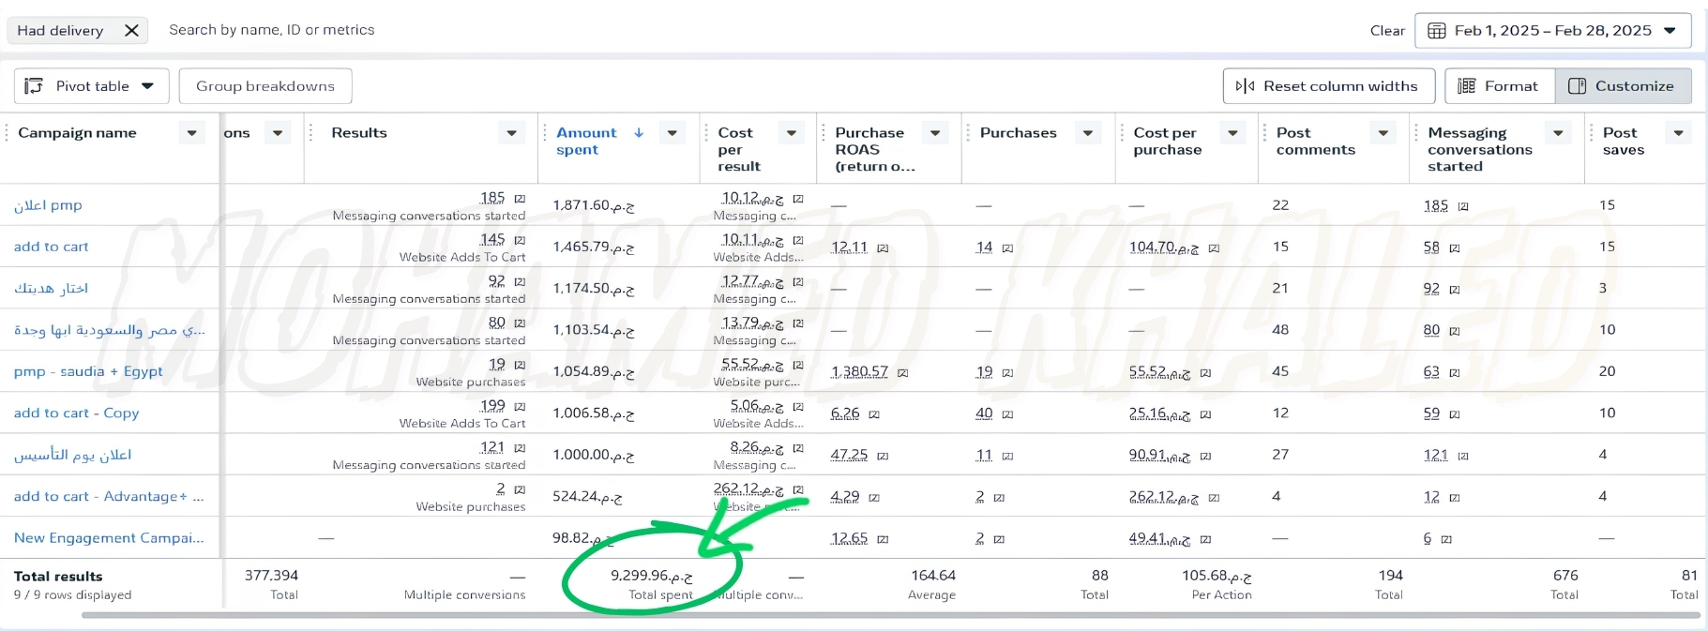Click the Group breakdowns button
The width and height of the screenshot is (1708, 631).
265,85
